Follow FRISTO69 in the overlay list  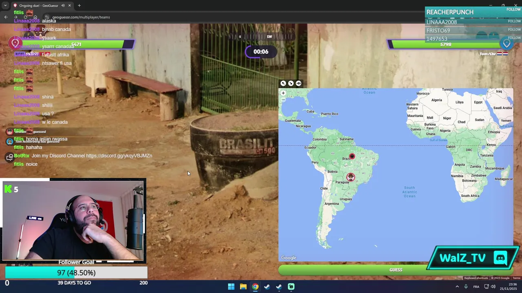(514, 30)
